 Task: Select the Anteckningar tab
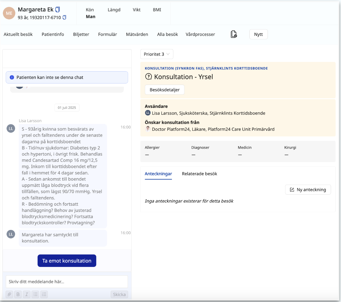pyautogui.click(x=158, y=174)
